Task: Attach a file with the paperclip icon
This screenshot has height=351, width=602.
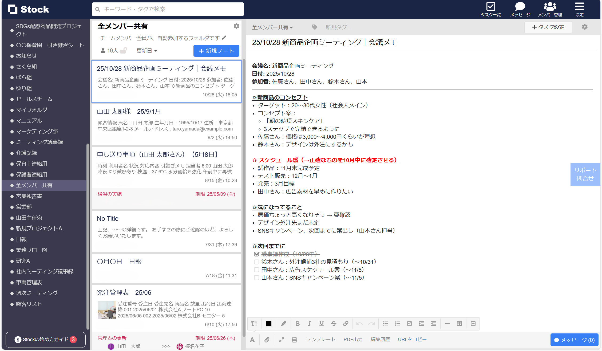Action: point(267,340)
